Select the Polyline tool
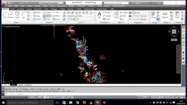 (11, 15)
